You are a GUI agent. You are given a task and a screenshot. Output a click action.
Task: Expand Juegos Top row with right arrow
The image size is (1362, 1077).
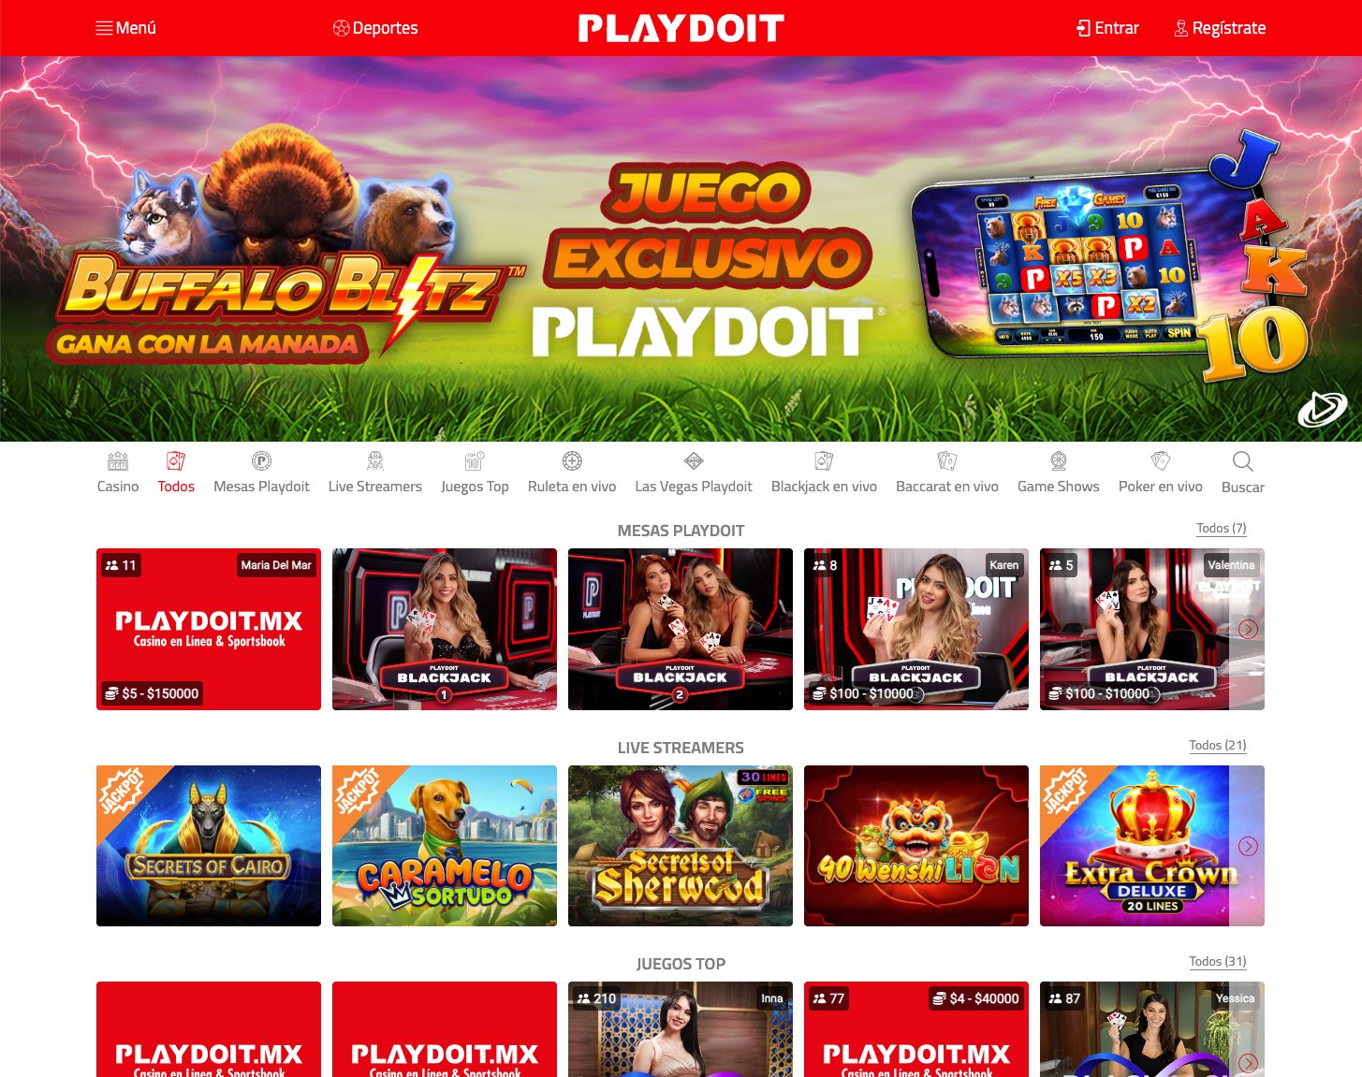click(1248, 1063)
